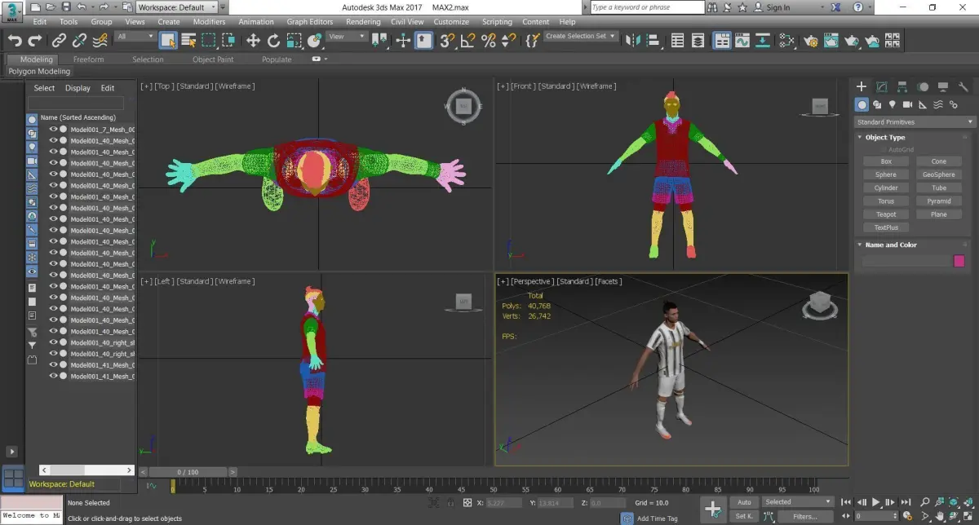Click the GeoSphere button
Screen dimensions: 979x525
pos(939,174)
